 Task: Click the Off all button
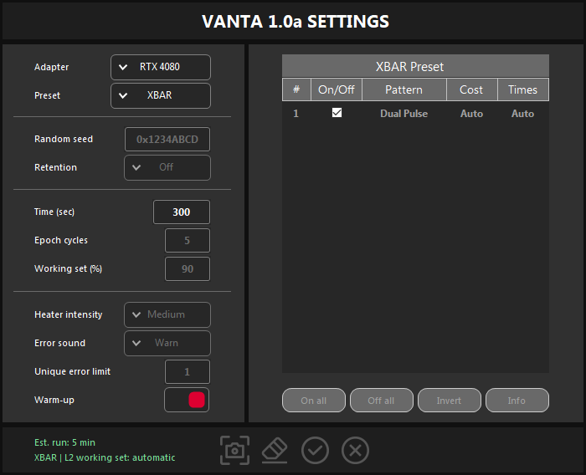(x=382, y=401)
